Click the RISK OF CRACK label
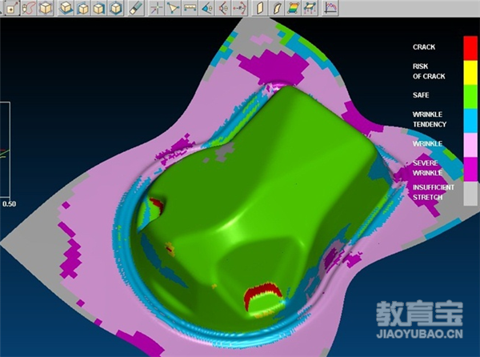The image size is (480, 357). coord(429,71)
